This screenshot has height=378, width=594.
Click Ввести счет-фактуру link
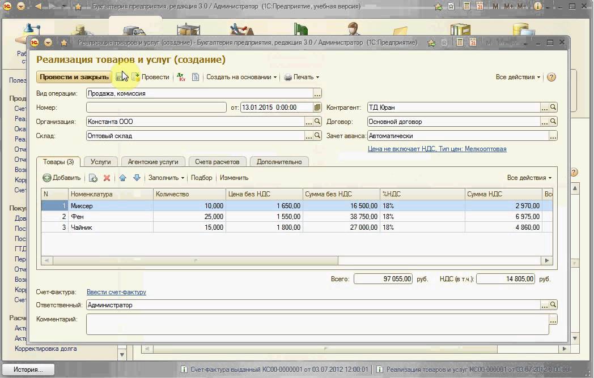(x=116, y=292)
